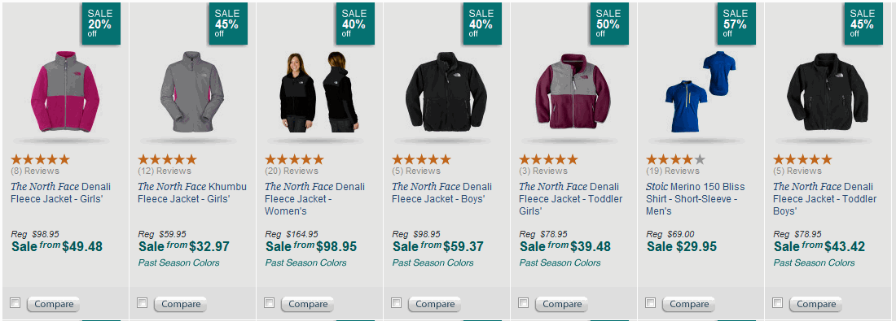Check compare box for Stoic Merino shirt
This screenshot has width=896, height=321.
click(x=650, y=303)
